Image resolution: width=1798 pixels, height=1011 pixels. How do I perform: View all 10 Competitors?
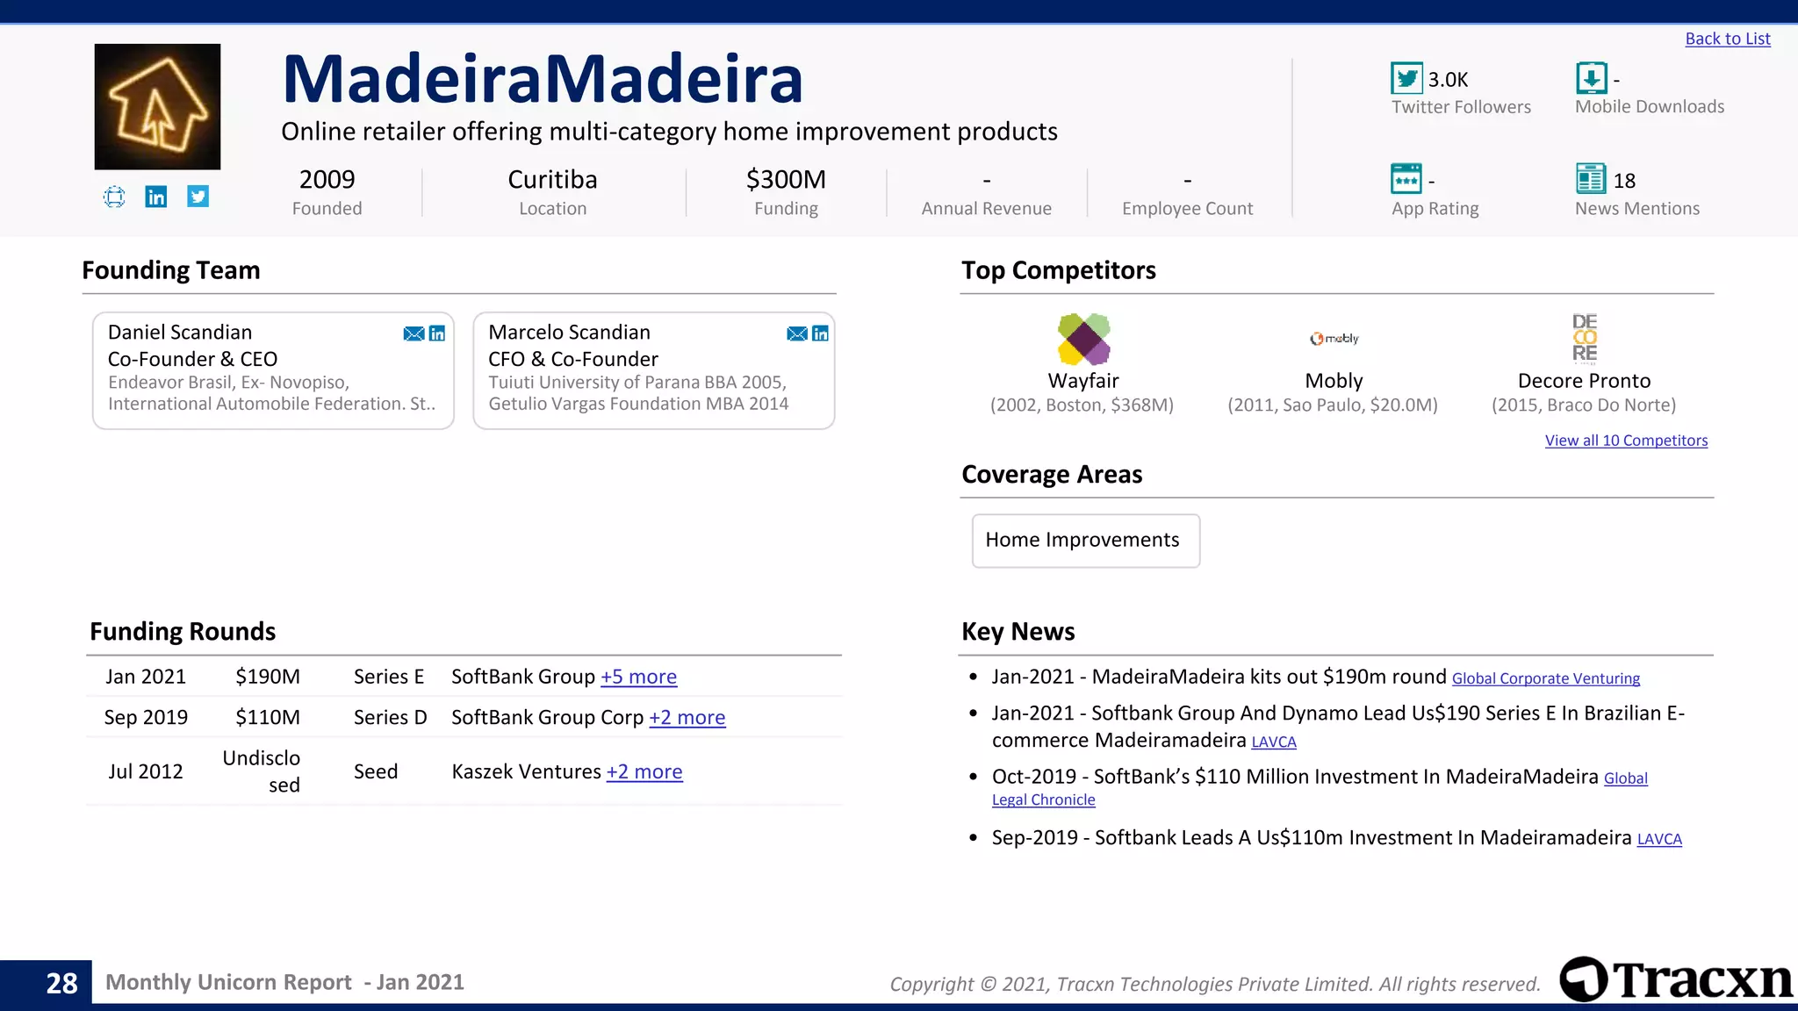point(1626,441)
